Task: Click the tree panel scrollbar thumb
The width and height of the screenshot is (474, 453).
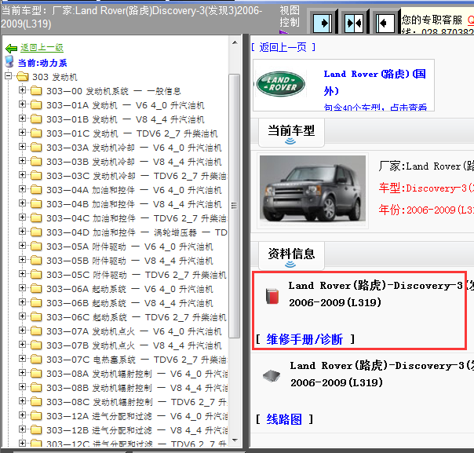Action: coord(235,206)
